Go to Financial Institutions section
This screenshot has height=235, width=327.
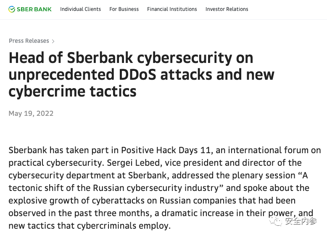172,9
